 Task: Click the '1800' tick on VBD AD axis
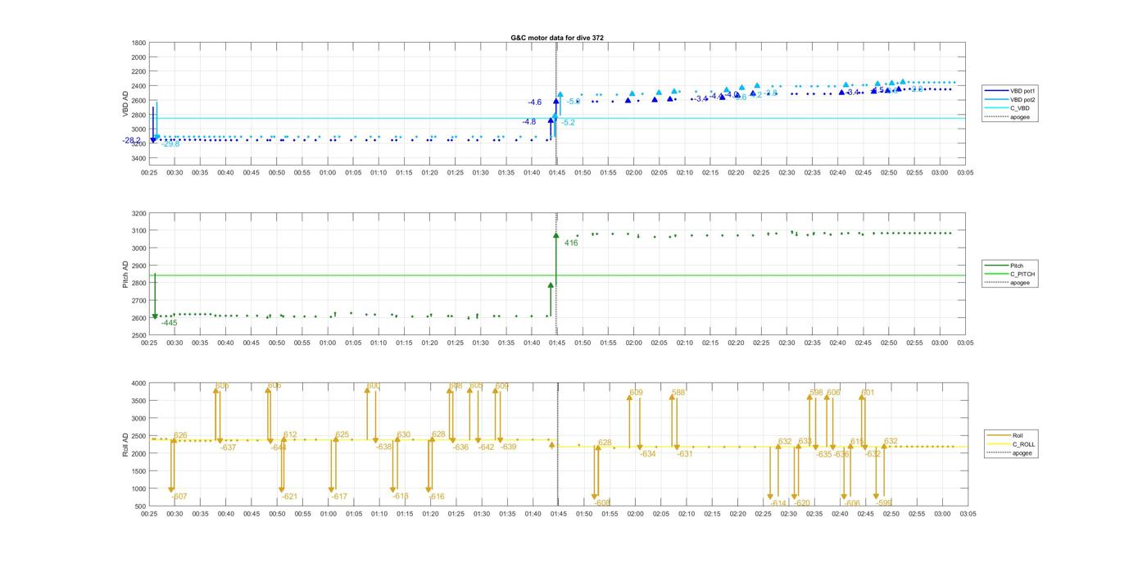pos(139,43)
